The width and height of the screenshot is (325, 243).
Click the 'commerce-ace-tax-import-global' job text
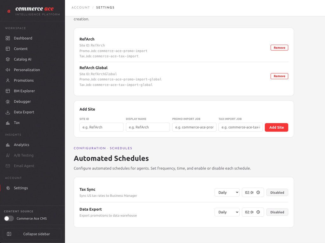(123, 85)
